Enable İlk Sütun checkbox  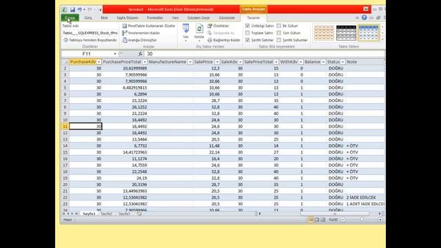278,26
